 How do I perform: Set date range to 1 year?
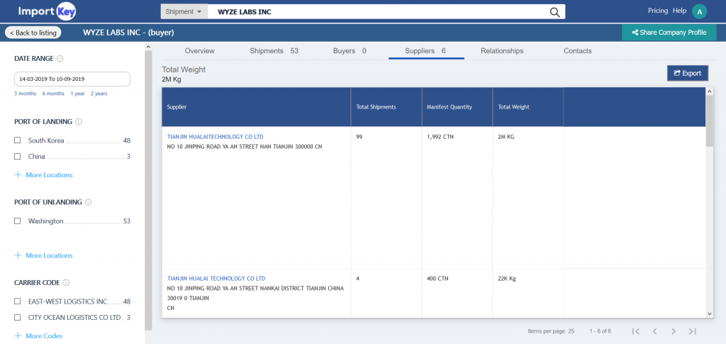pyautogui.click(x=77, y=94)
